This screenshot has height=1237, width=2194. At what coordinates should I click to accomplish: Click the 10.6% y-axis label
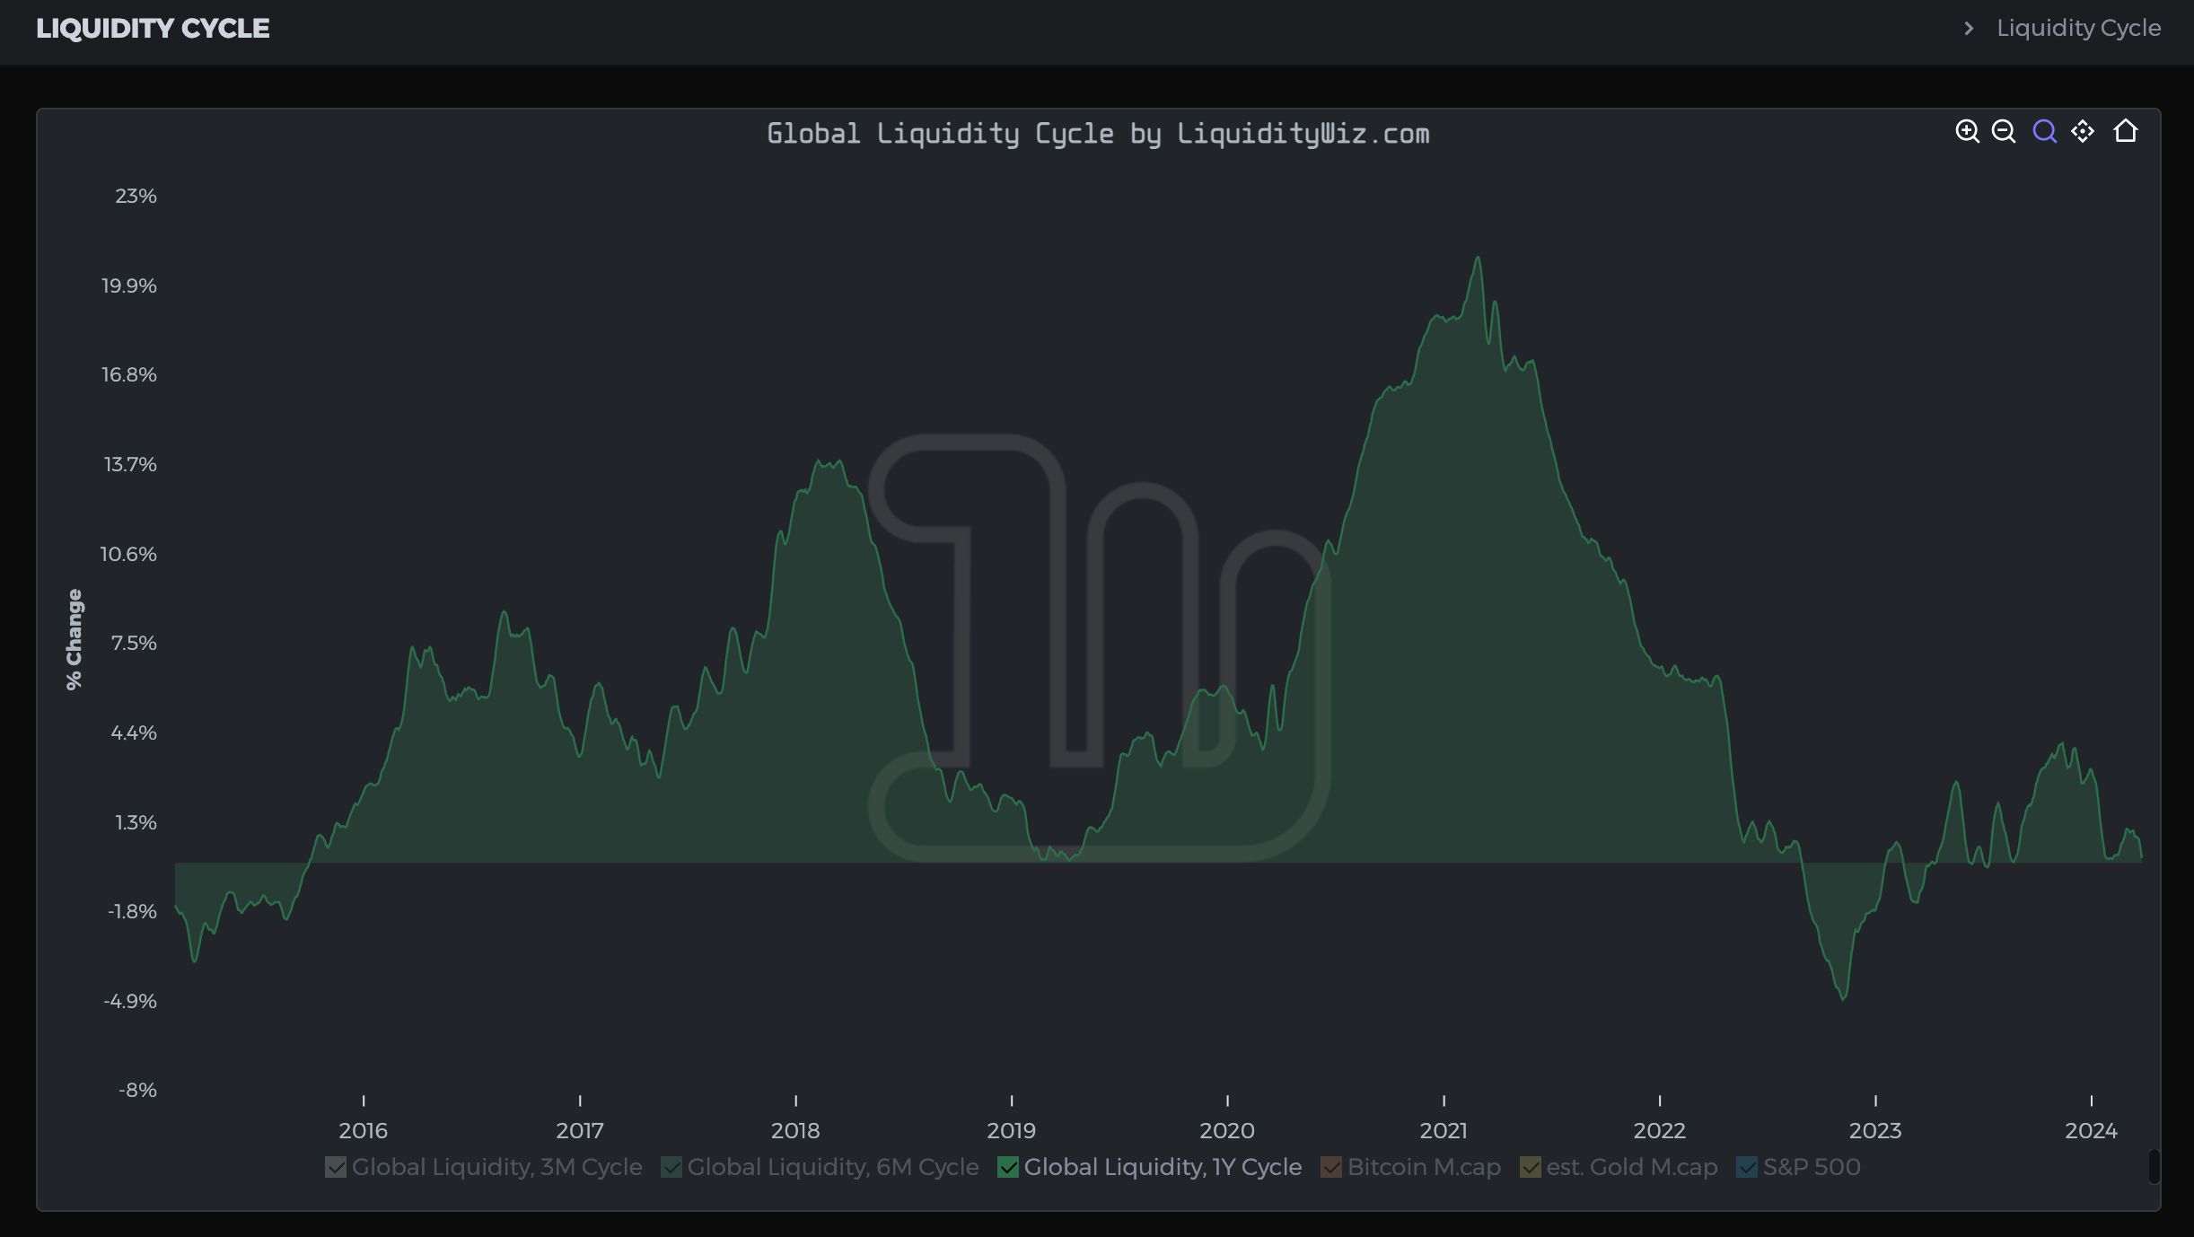click(127, 554)
